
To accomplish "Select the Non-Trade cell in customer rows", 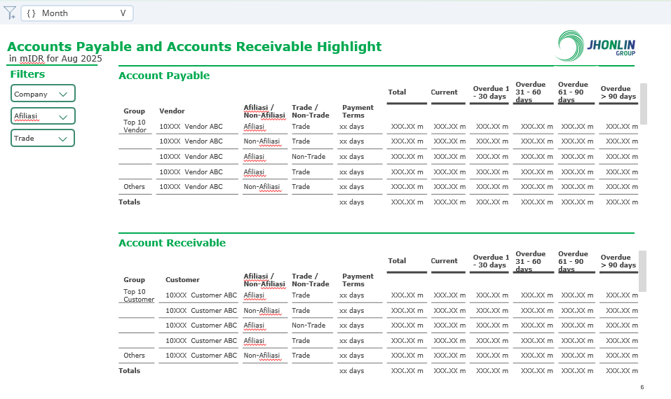I will [x=309, y=325].
